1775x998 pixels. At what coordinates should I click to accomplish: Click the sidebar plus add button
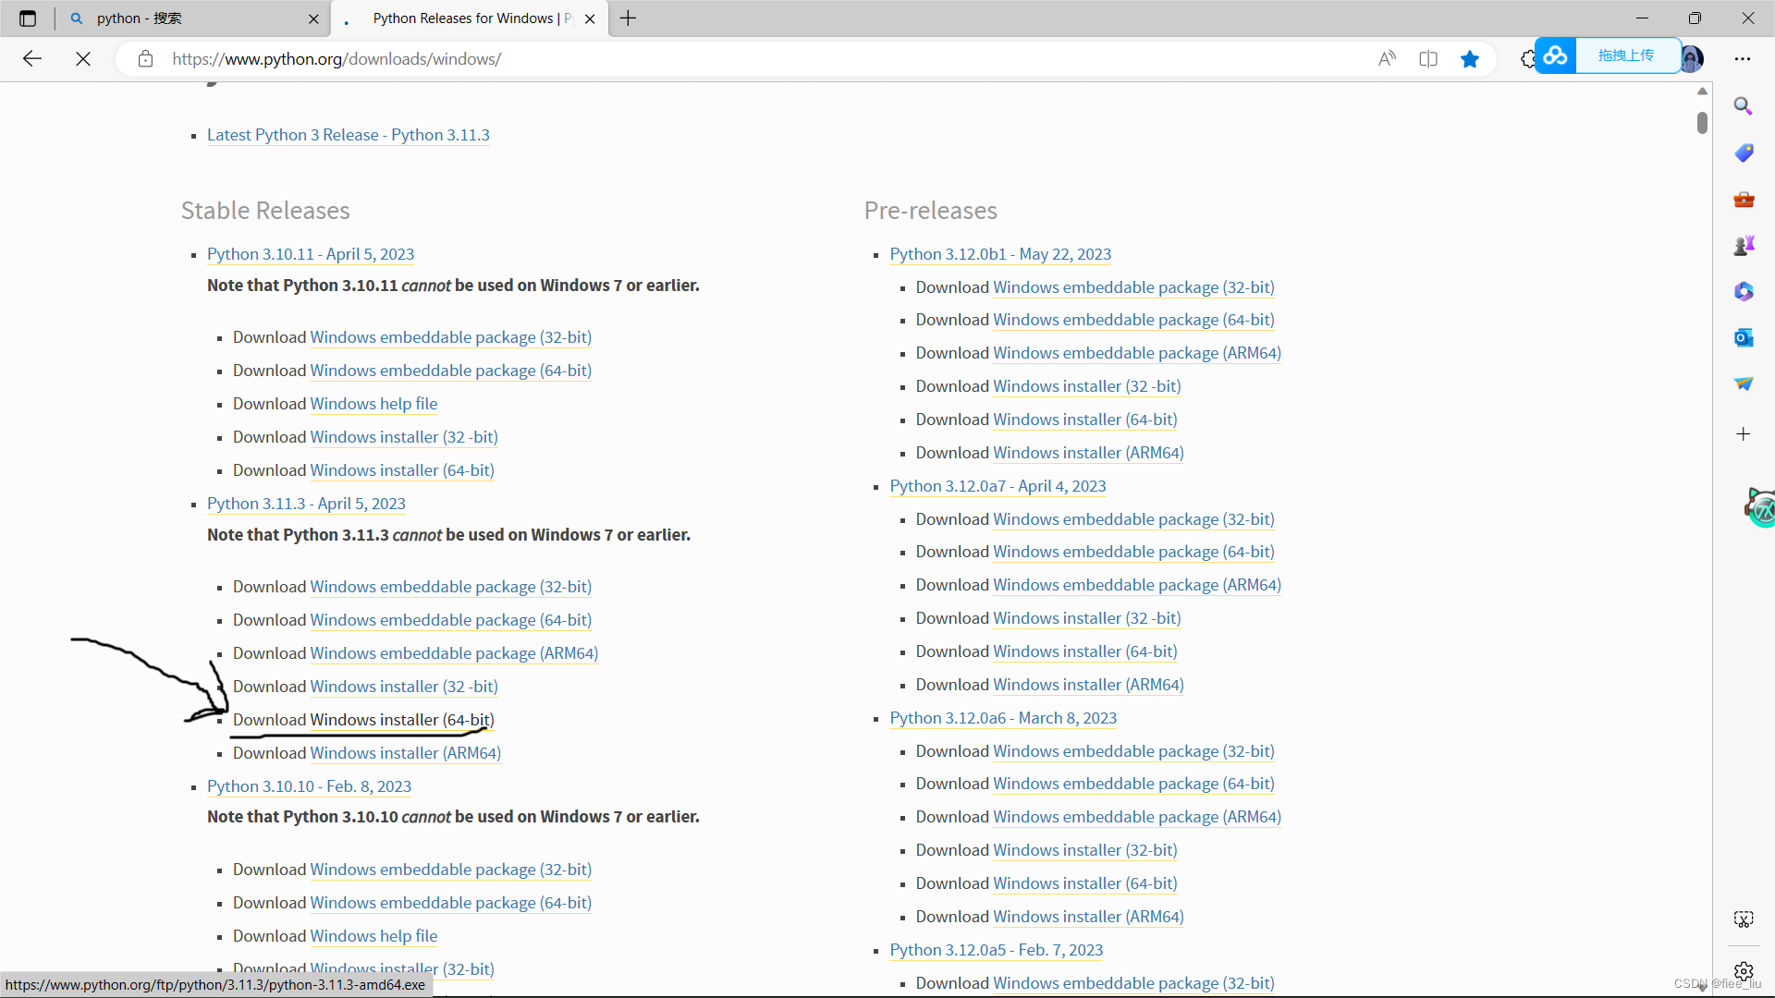[1744, 434]
